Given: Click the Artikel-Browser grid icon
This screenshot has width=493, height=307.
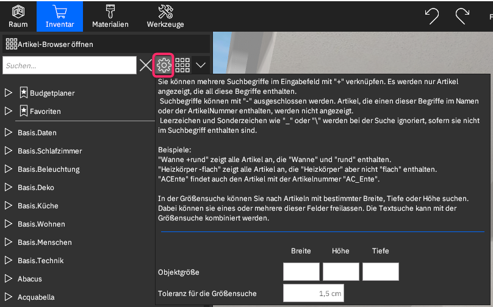Looking at the screenshot, I should pos(12,44).
